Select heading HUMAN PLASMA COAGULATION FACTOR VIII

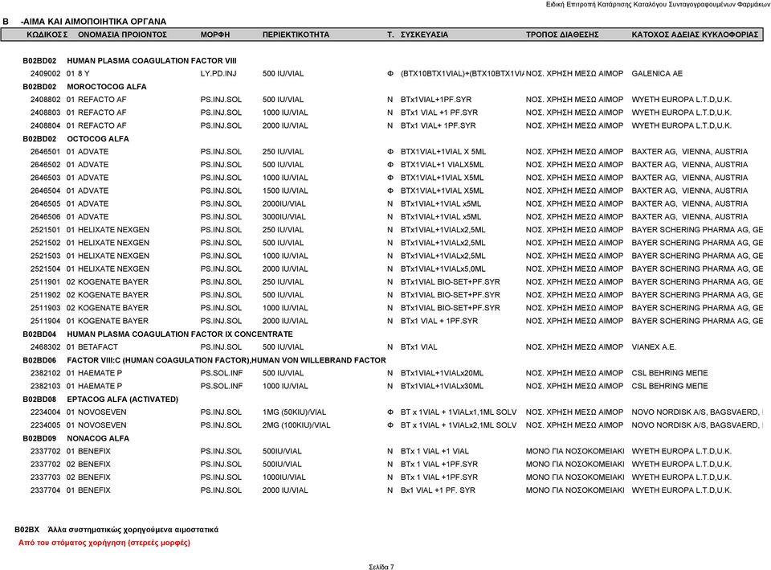152,61
